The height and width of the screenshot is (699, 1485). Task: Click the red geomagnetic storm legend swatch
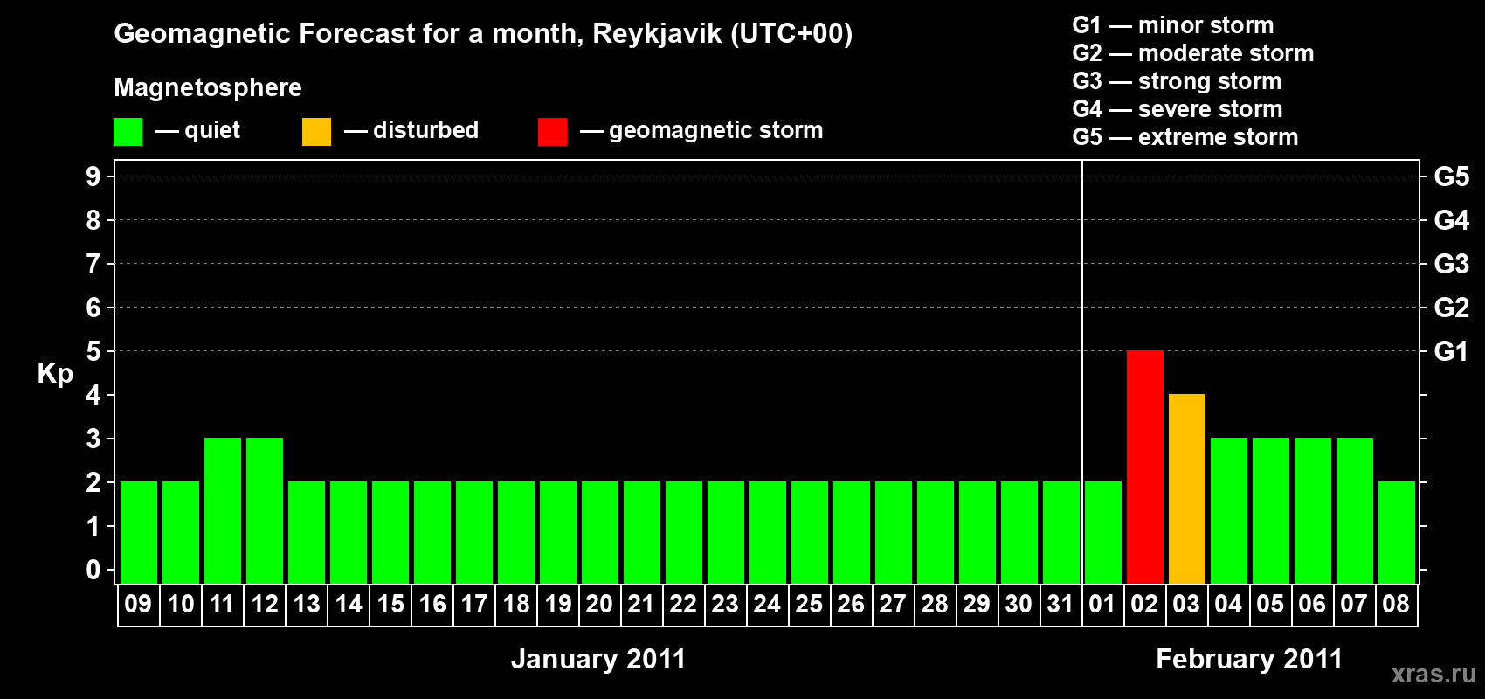552,132
